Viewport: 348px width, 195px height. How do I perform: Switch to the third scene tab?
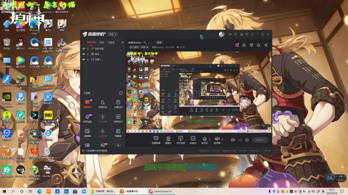(111, 42)
